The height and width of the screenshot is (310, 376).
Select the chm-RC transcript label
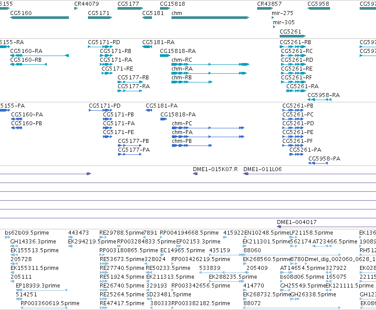(182, 60)
